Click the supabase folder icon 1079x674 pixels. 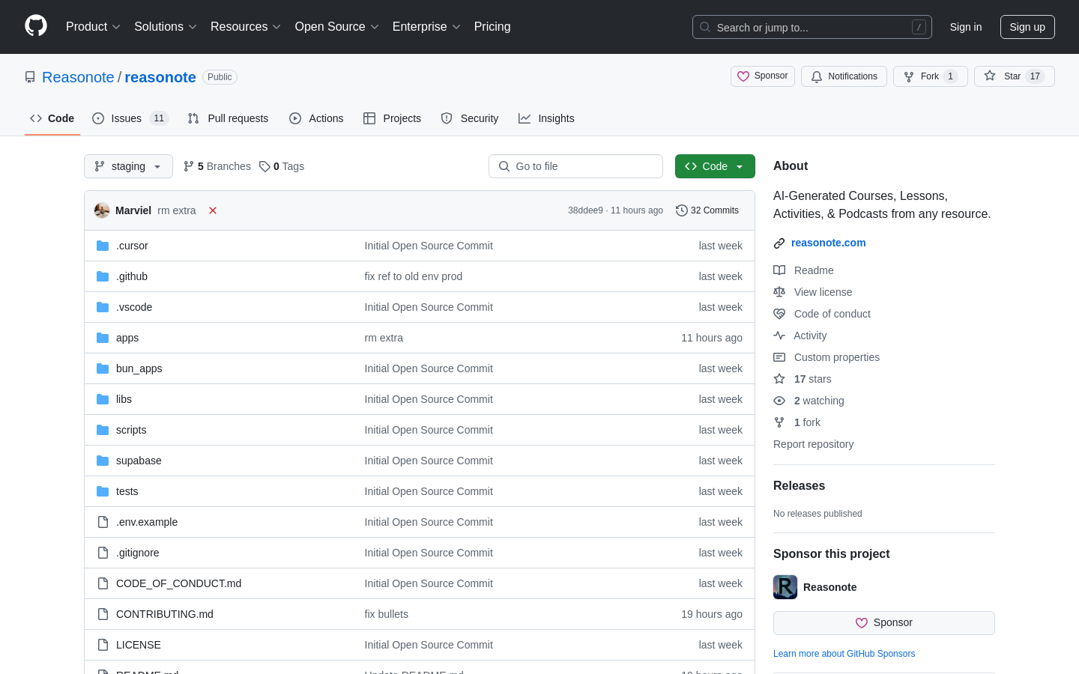103,461
